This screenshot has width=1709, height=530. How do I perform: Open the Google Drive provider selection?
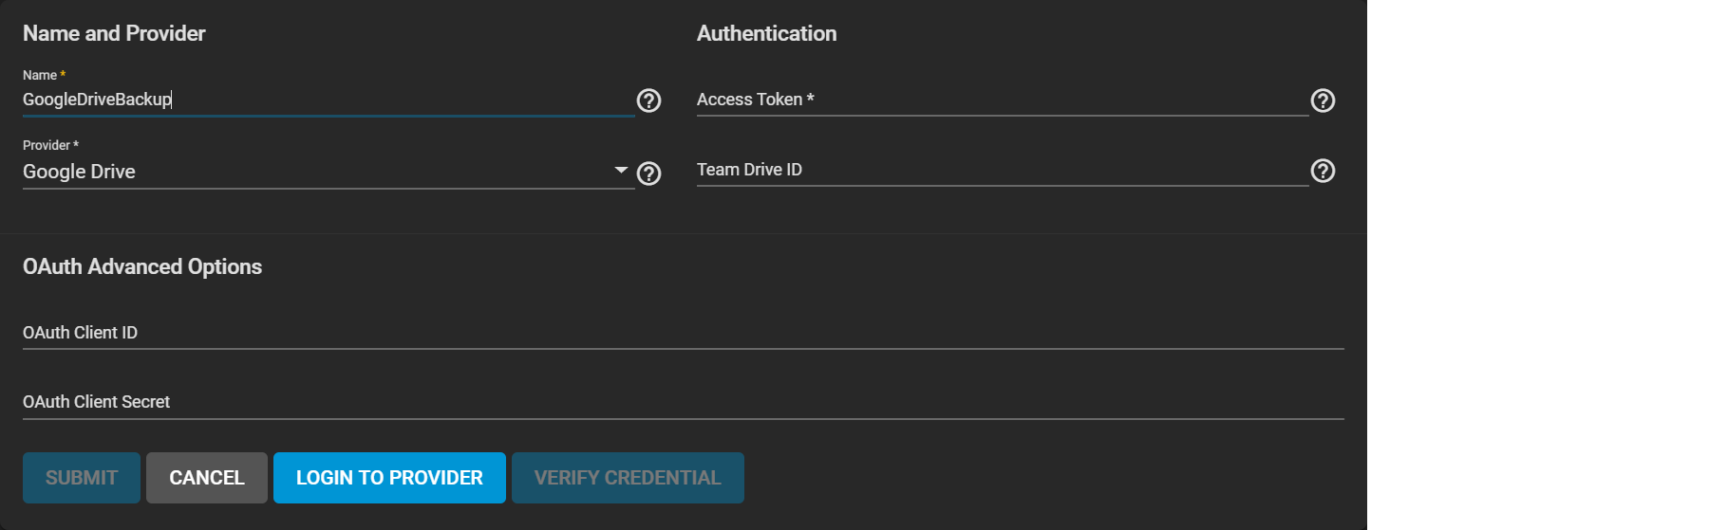313,172
